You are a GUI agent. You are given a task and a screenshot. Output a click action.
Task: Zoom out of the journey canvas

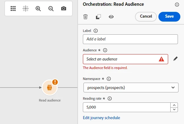point(51,9)
